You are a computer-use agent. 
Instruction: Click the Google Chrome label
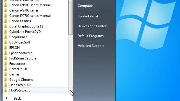click(21, 80)
